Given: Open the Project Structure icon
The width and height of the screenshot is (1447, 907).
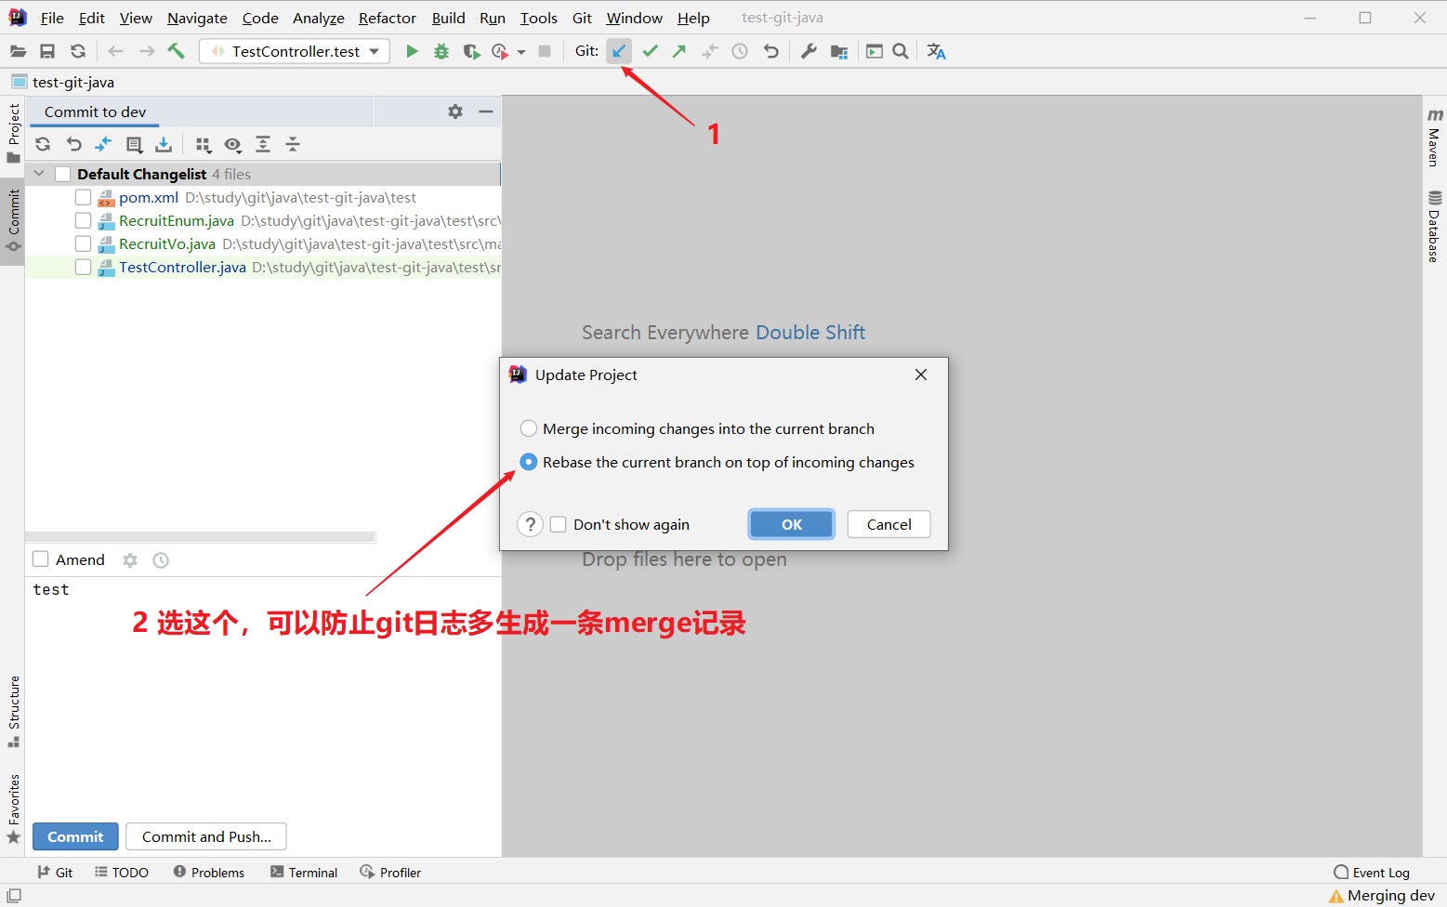Looking at the screenshot, I should tap(839, 52).
